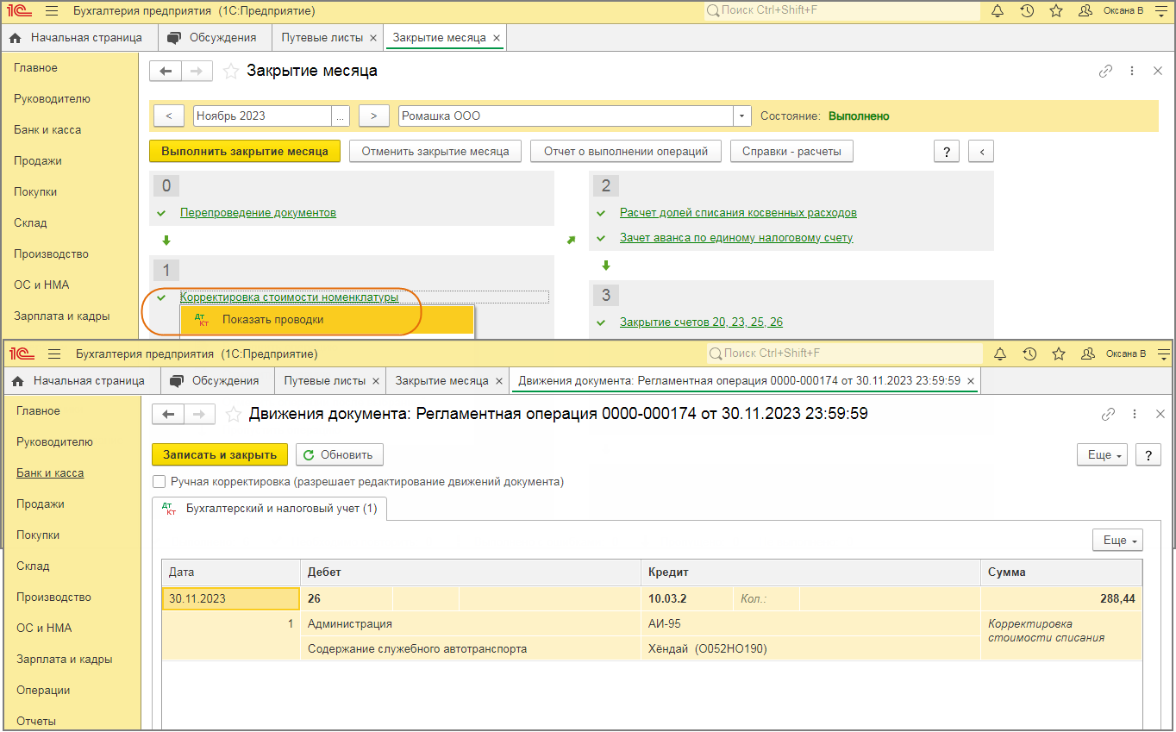Copy link icon on Движения документа form

click(1108, 415)
